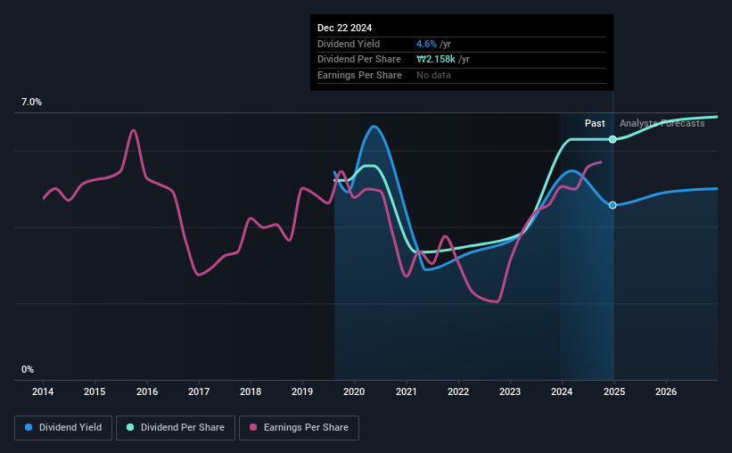
Task: Toggle the Earnings Per Share legend button
Action: tap(299, 428)
